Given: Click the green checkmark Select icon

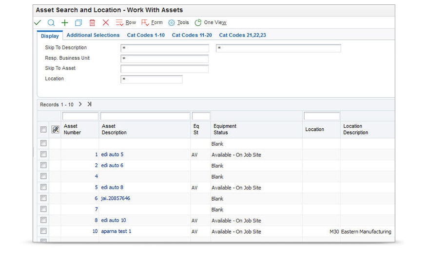Looking at the screenshot, I should click(x=38, y=23).
